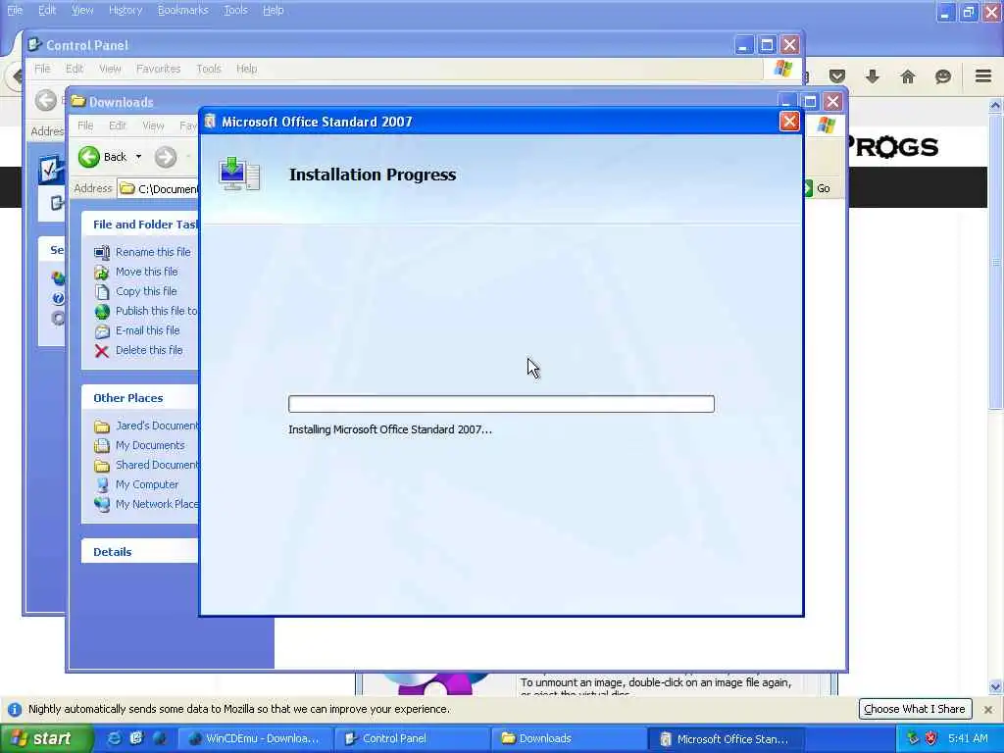This screenshot has height=753, width=1004.
Task: Click the info icon in notification bar
Action: 14,710
